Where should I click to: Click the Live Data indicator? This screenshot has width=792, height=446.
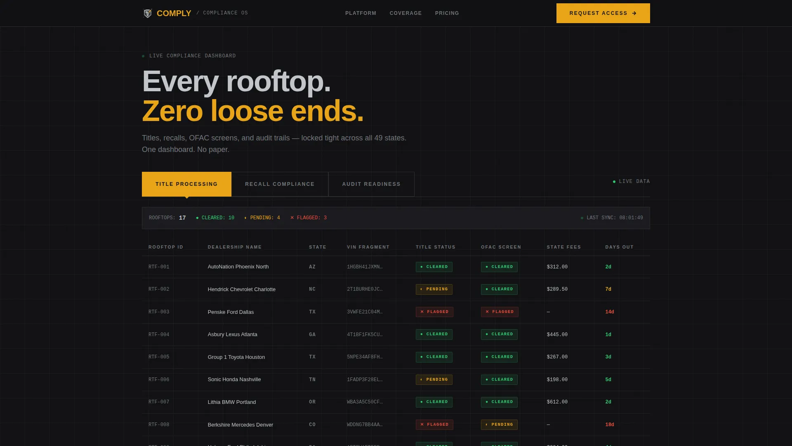(x=631, y=181)
